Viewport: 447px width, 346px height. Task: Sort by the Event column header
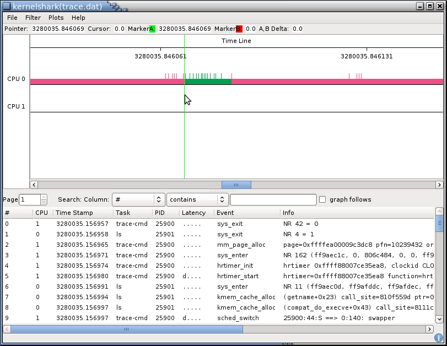click(x=247, y=213)
